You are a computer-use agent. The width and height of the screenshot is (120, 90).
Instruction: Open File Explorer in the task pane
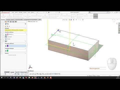(x=119, y=27)
